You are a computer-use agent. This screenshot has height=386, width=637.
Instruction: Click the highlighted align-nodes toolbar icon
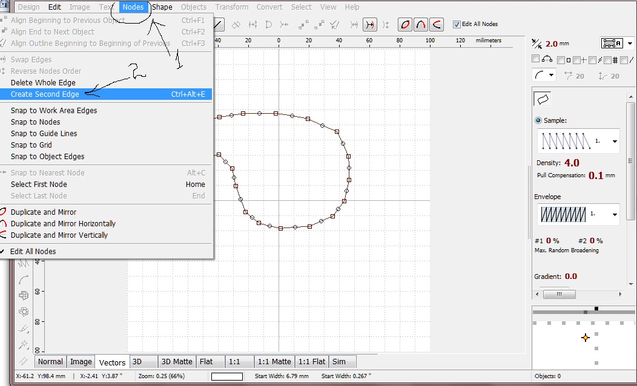pyautogui.click(x=369, y=25)
